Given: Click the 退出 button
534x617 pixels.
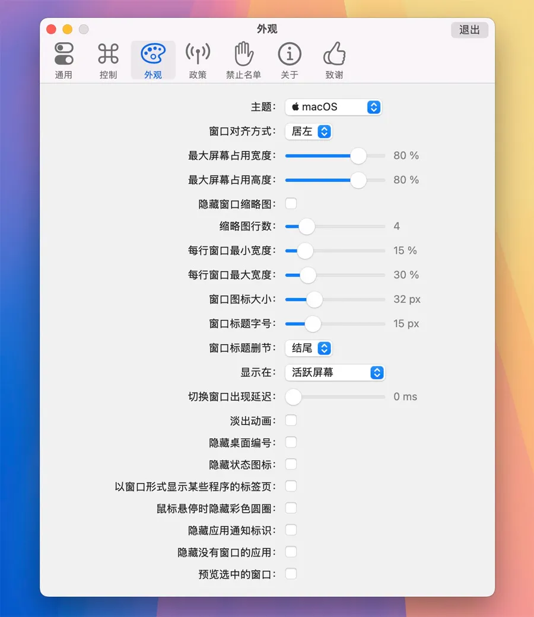Looking at the screenshot, I should 469,30.
